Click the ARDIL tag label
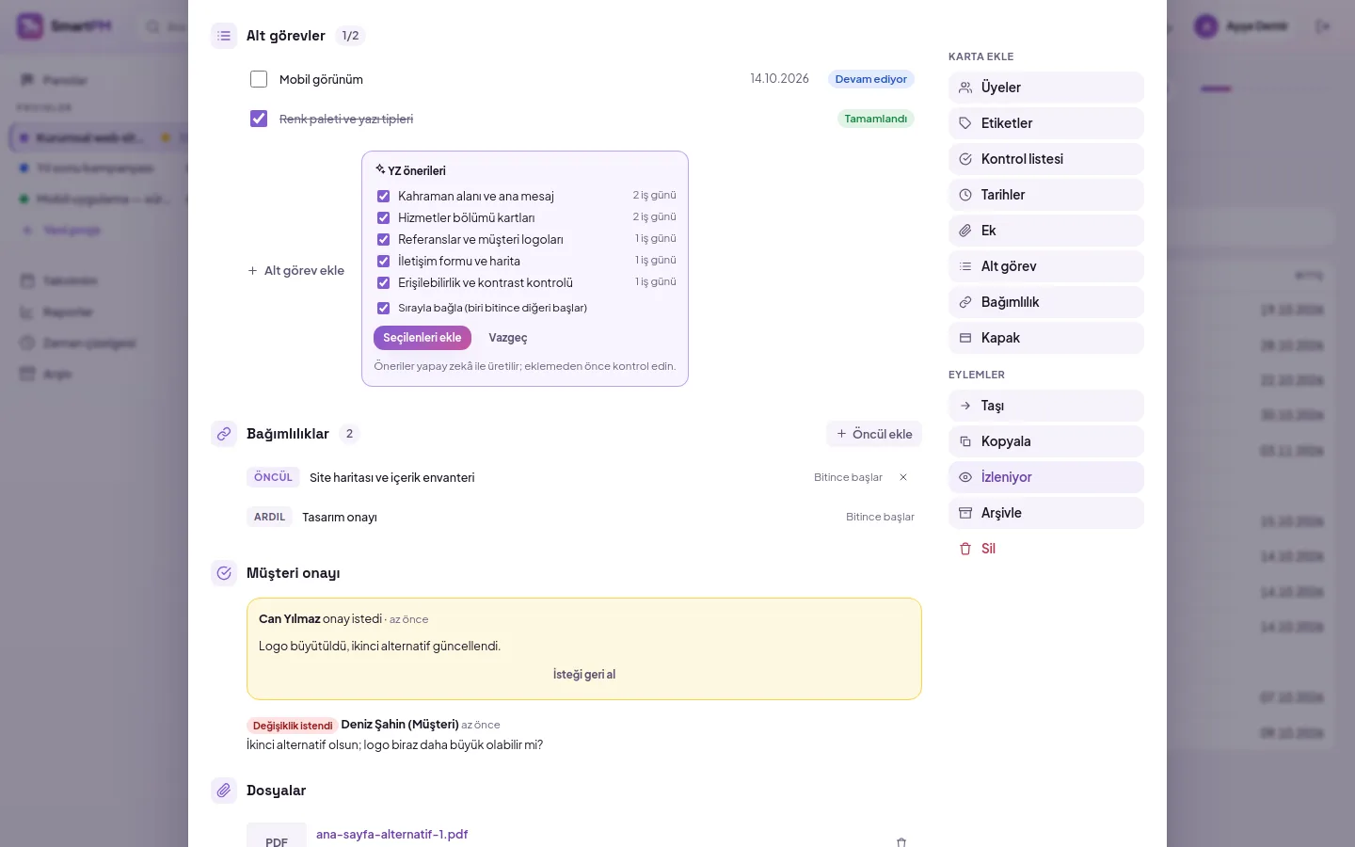Image resolution: width=1355 pixels, height=847 pixels. pyautogui.click(x=269, y=517)
